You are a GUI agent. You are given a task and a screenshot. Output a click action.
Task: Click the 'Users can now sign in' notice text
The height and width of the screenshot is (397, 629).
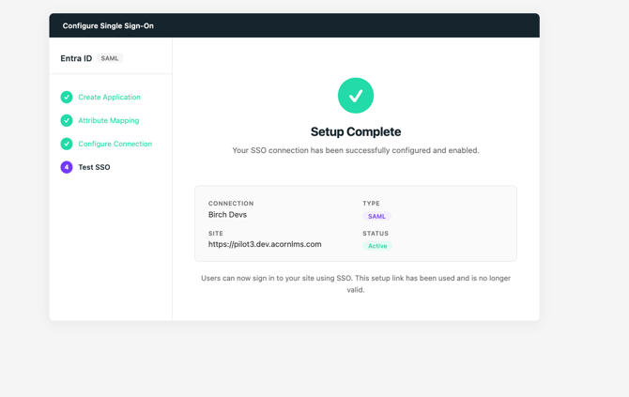tap(356, 284)
